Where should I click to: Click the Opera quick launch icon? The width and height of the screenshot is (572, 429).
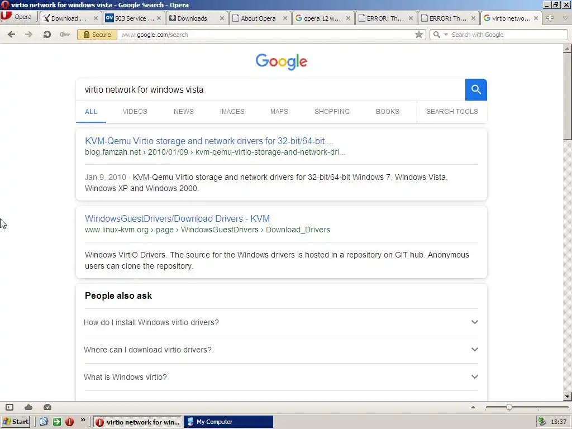69,422
